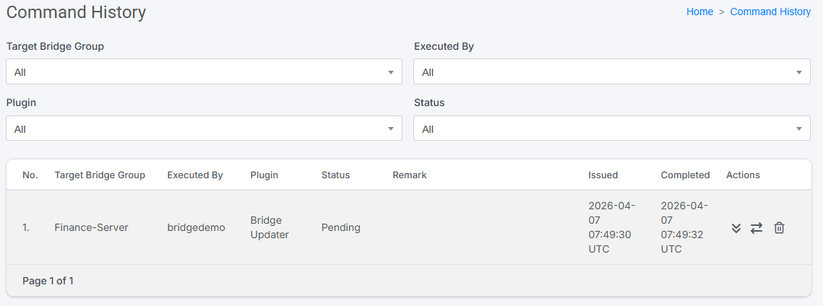Image resolution: width=823 pixels, height=306 pixels.
Task: Click the Plugin column header
Action: coord(264,175)
